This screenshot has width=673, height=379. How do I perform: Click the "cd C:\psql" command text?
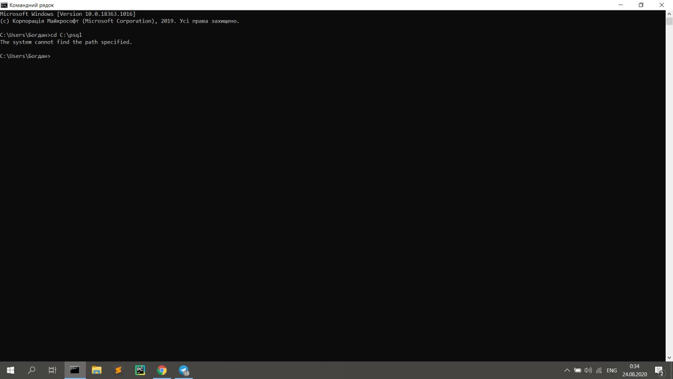tap(66, 35)
